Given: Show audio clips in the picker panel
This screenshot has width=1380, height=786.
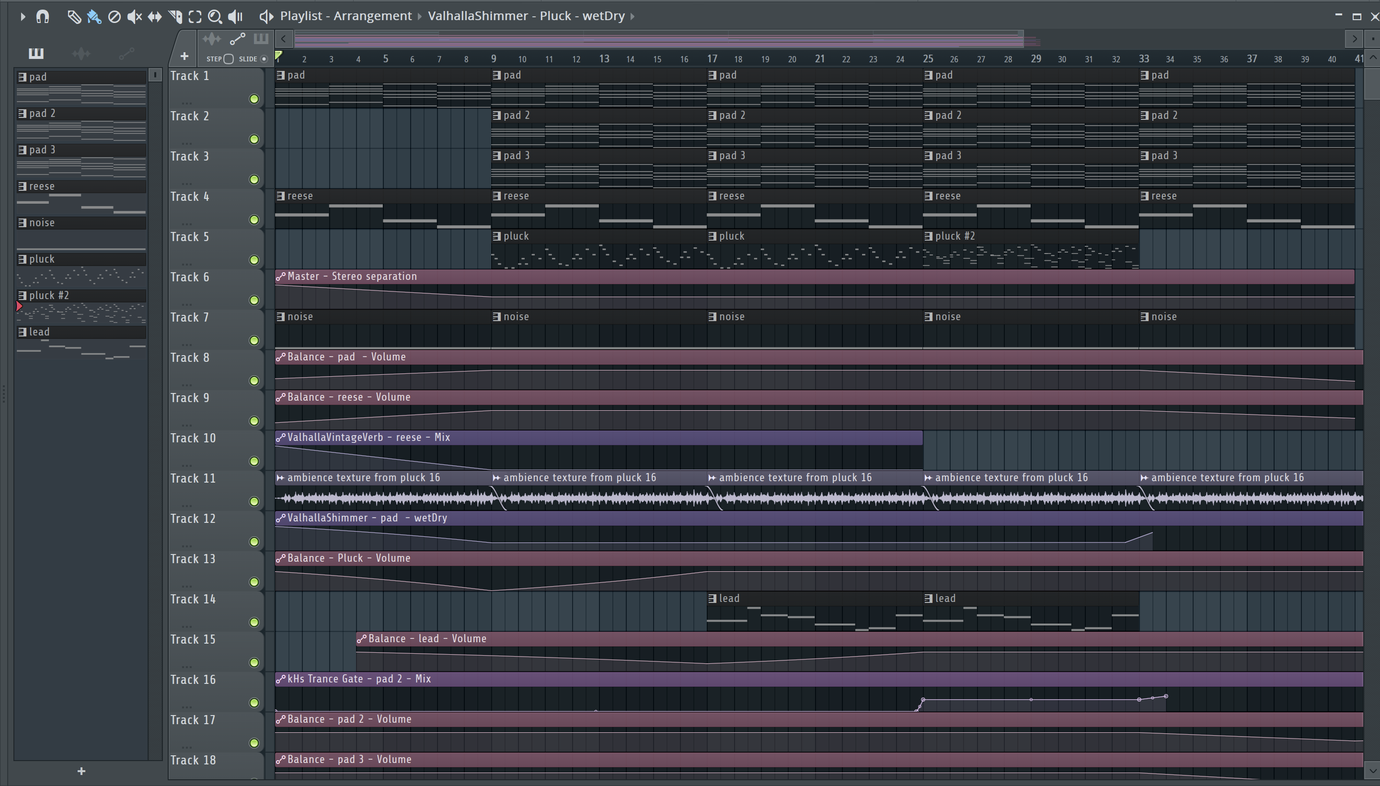Looking at the screenshot, I should 81,53.
